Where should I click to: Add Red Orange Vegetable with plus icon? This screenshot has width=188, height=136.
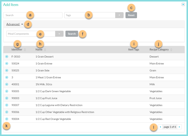point(7,119)
